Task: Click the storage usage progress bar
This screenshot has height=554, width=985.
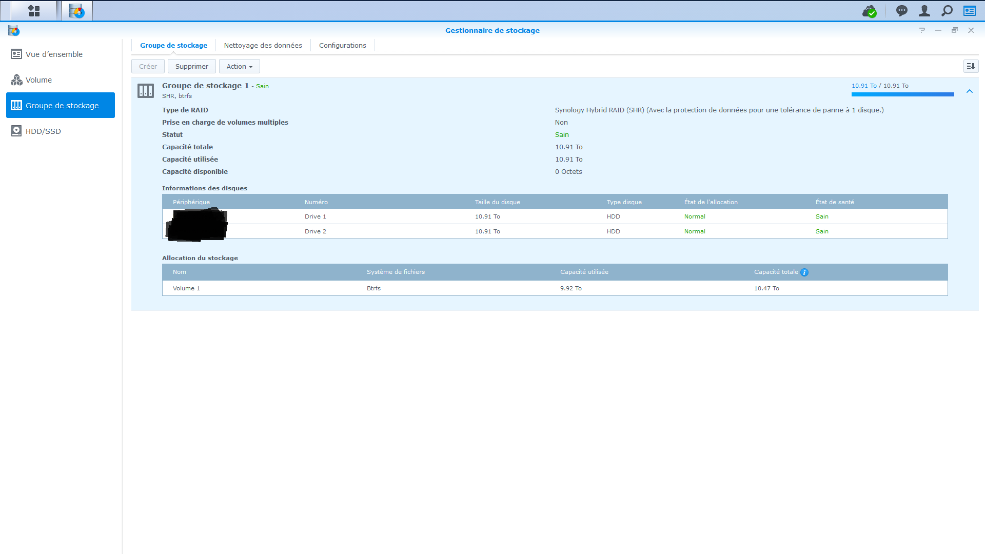Action: pos(902,94)
